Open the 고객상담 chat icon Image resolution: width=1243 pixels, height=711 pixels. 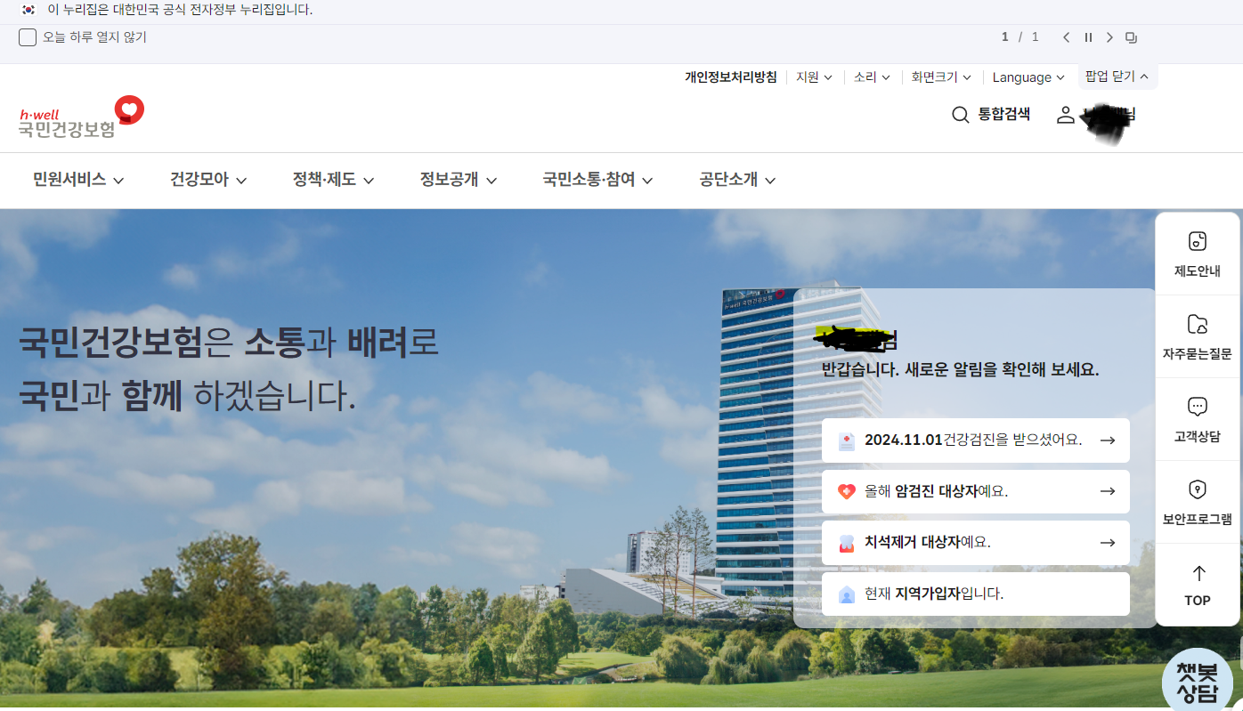pos(1198,407)
